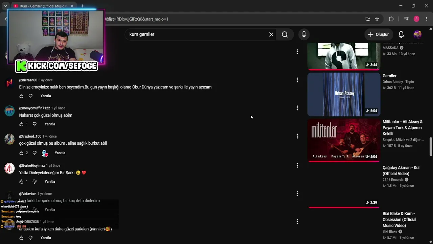Bookmark this page with the star icon

coord(377,19)
